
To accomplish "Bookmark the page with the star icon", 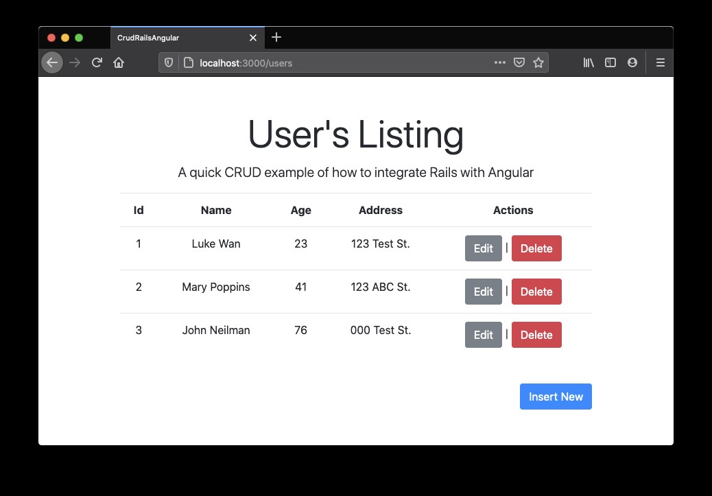I will 539,62.
